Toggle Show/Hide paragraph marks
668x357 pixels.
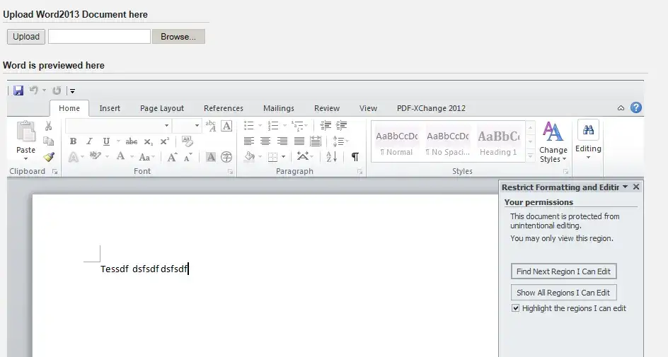tap(355, 157)
